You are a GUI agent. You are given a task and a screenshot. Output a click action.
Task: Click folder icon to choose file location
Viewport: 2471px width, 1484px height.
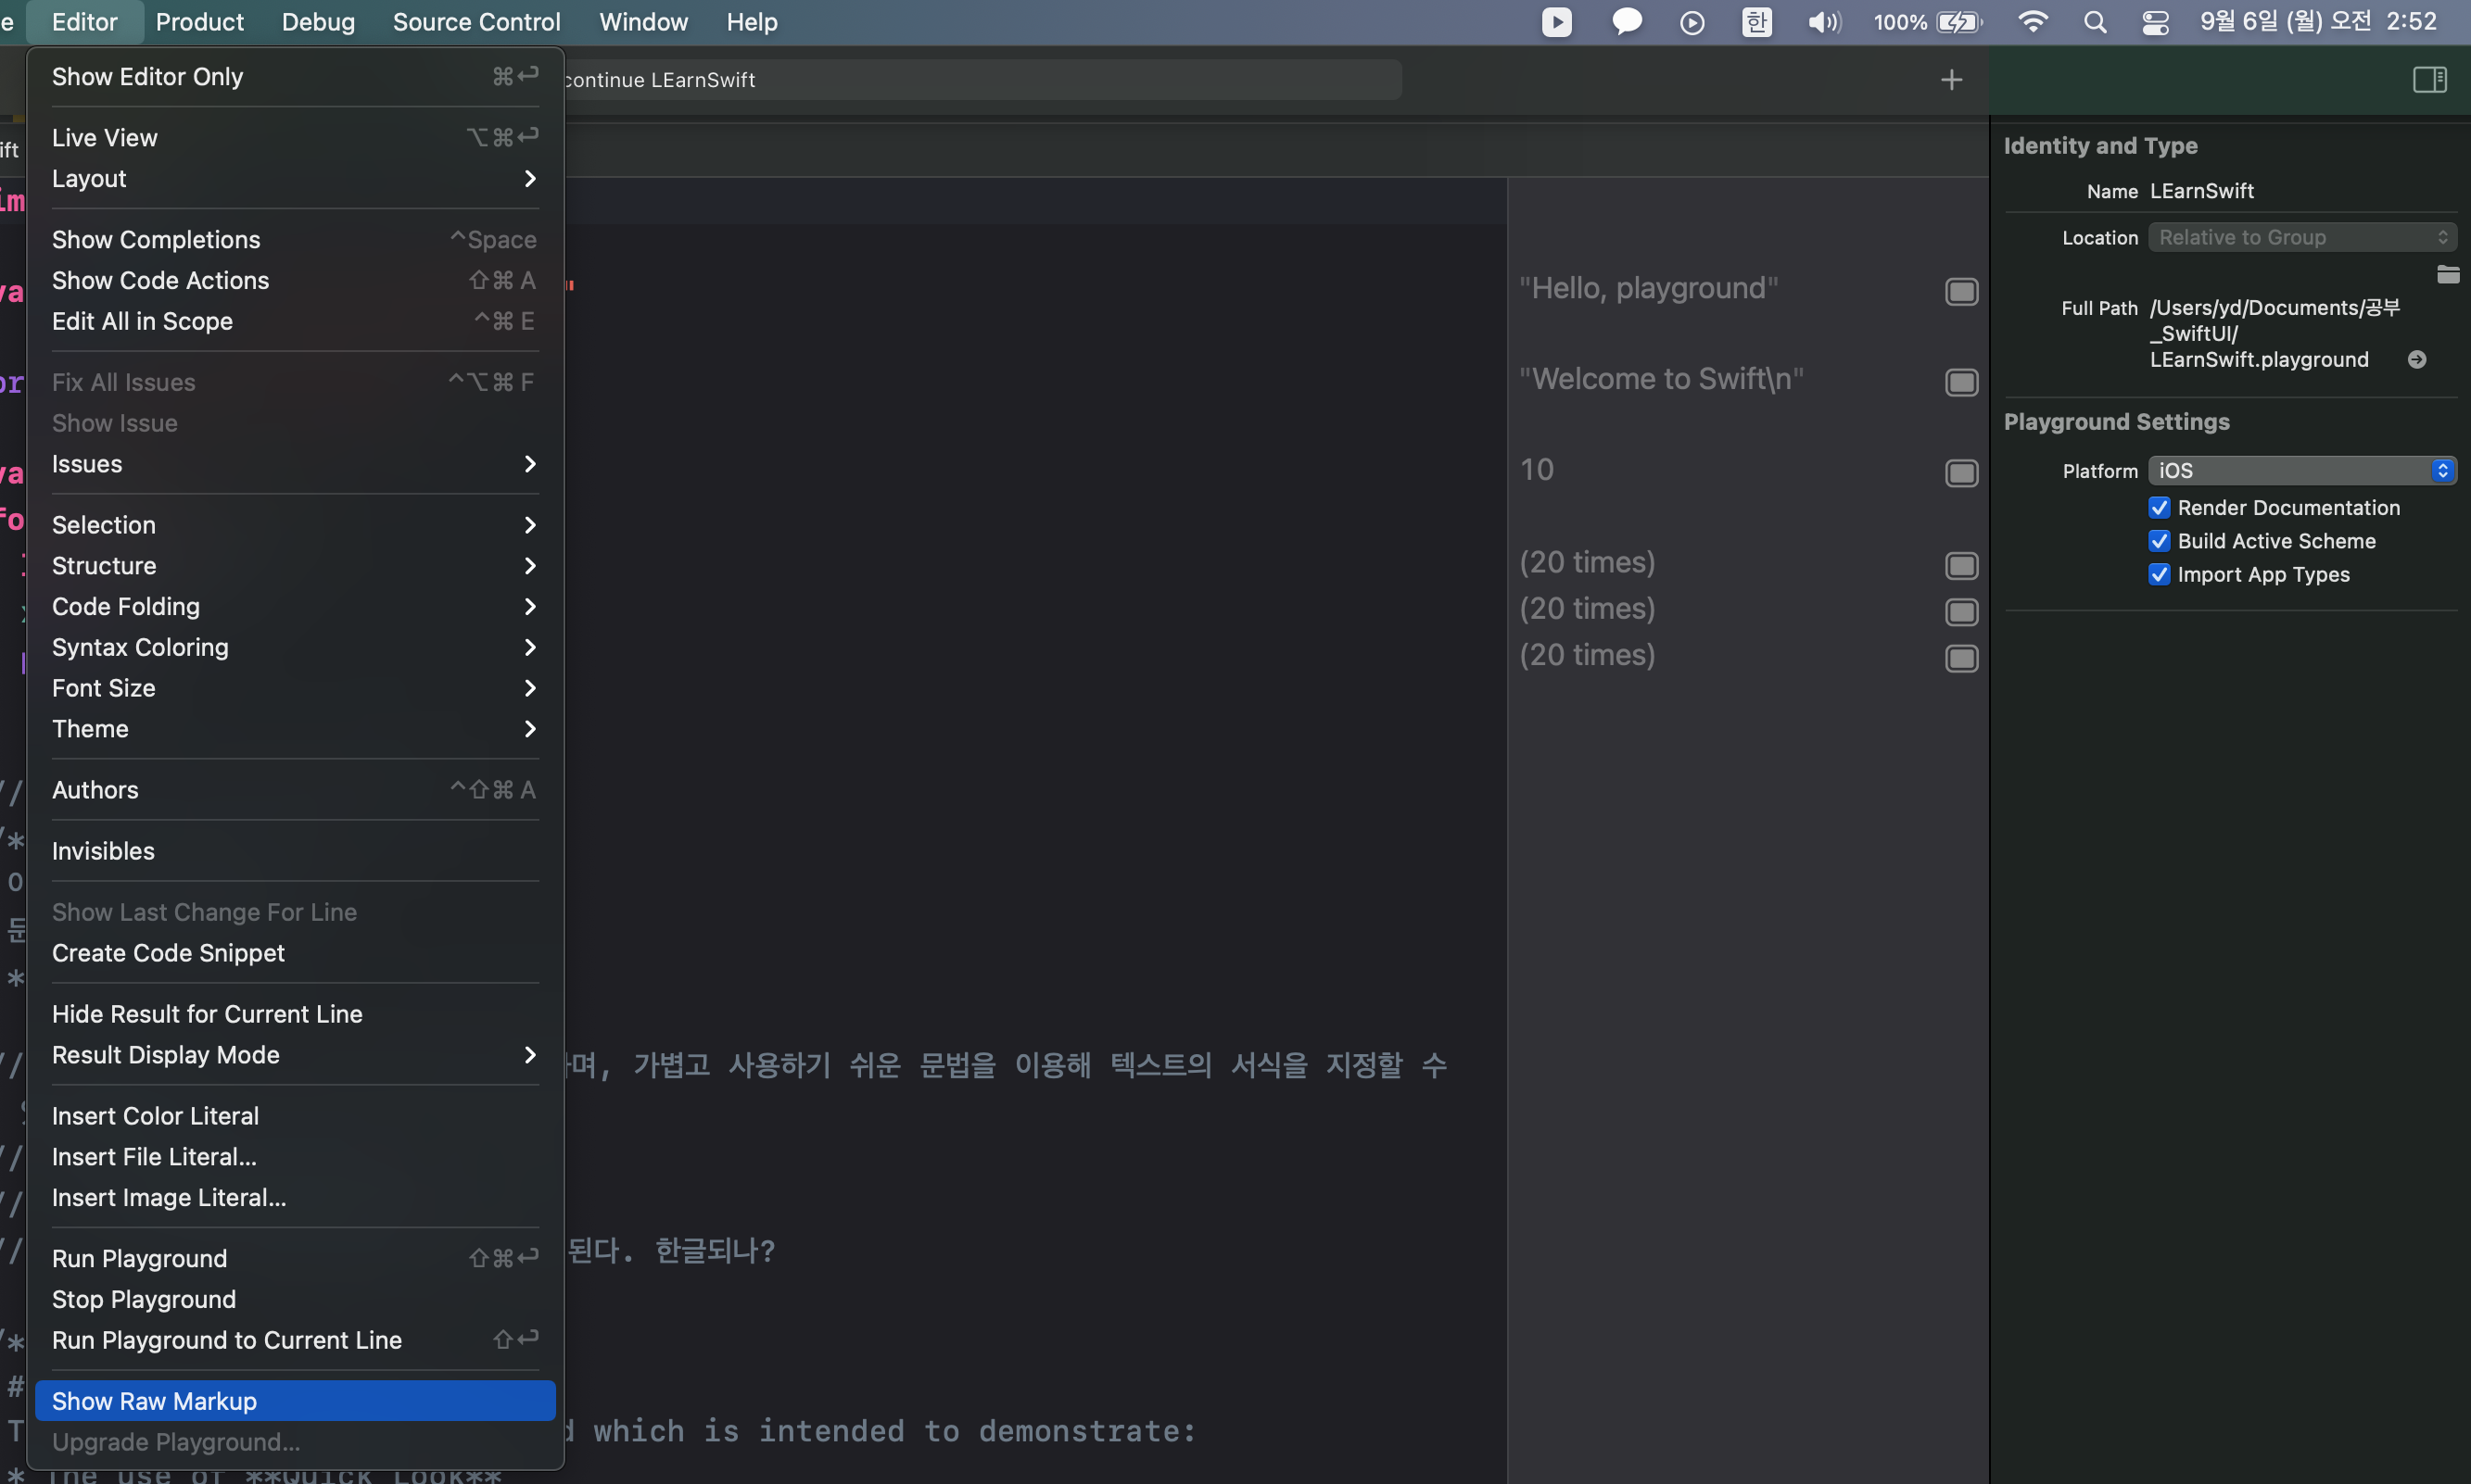2447,274
